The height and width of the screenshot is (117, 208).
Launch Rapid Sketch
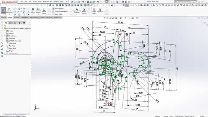click(x=94, y=11)
